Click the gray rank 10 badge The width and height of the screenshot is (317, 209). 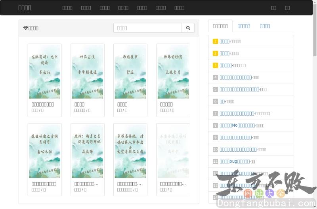click(215, 150)
